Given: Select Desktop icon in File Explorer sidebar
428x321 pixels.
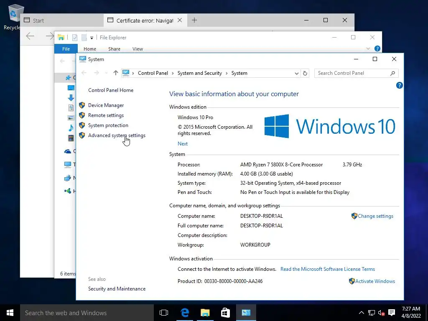Looking at the screenshot, I should 71,88.
